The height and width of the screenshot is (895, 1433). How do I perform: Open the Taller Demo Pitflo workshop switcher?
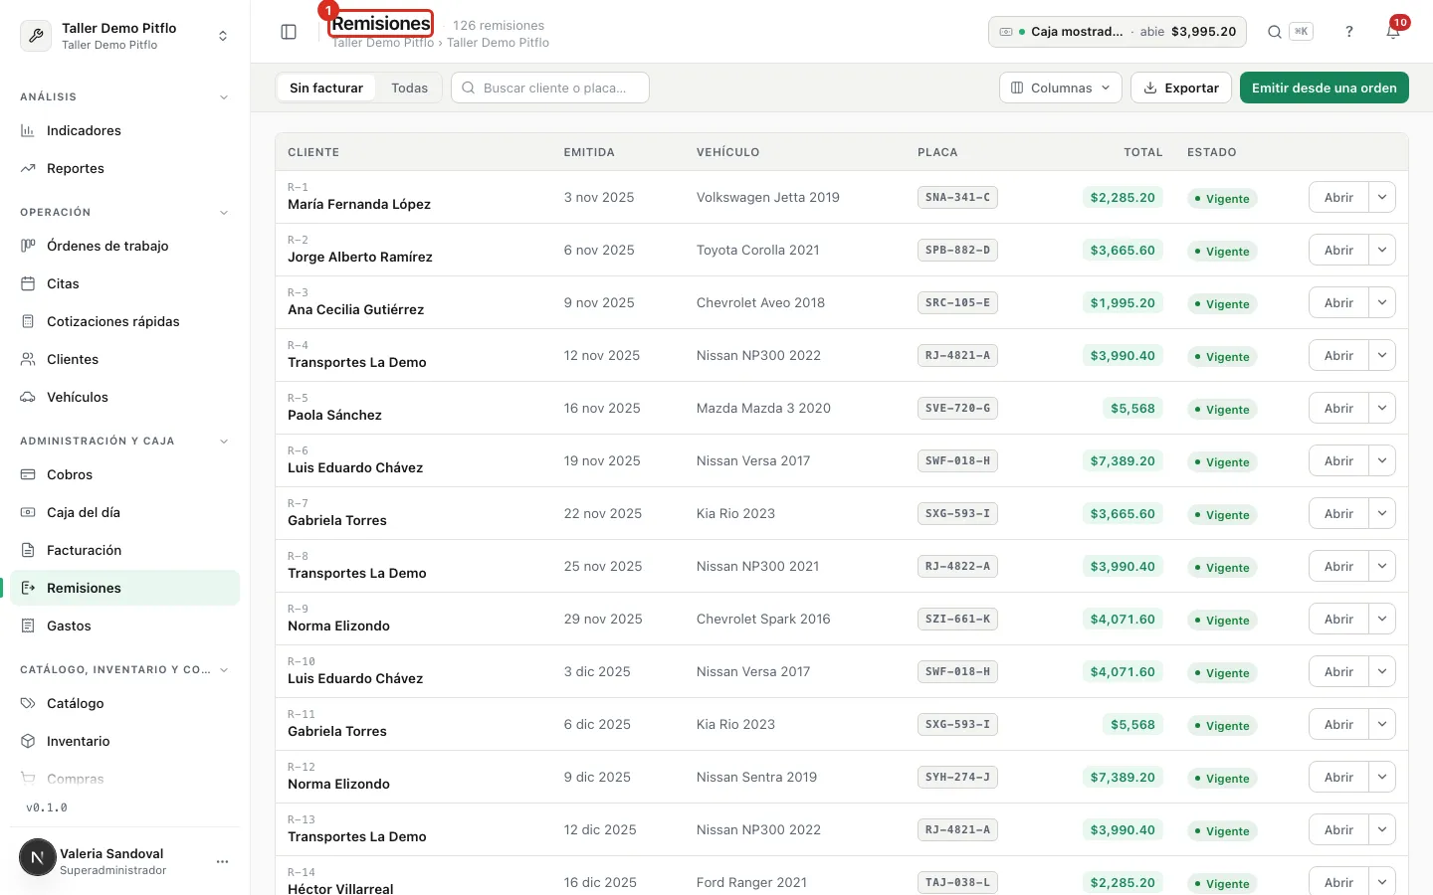124,36
